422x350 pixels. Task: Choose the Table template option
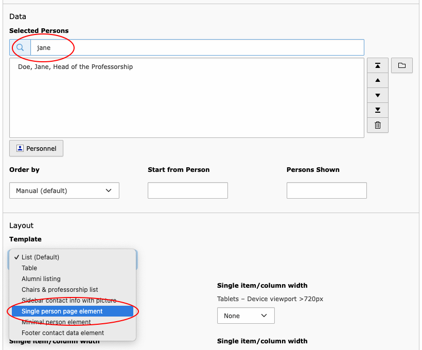click(29, 268)
